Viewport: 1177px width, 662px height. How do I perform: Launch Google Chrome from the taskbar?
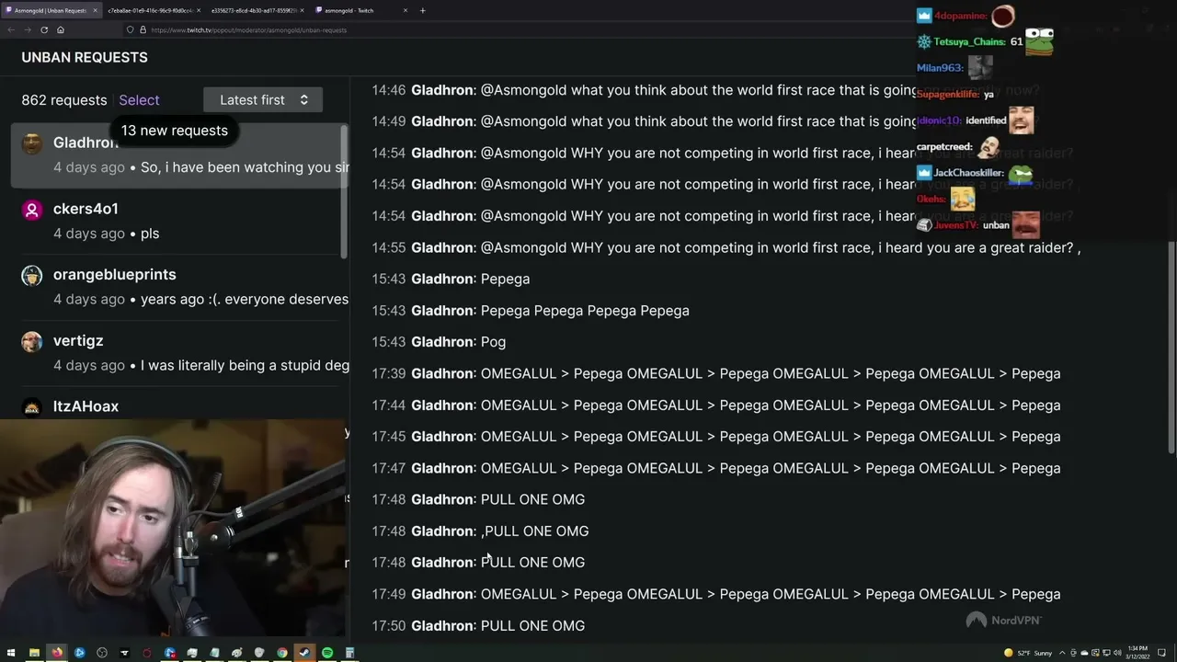[282, 653]
